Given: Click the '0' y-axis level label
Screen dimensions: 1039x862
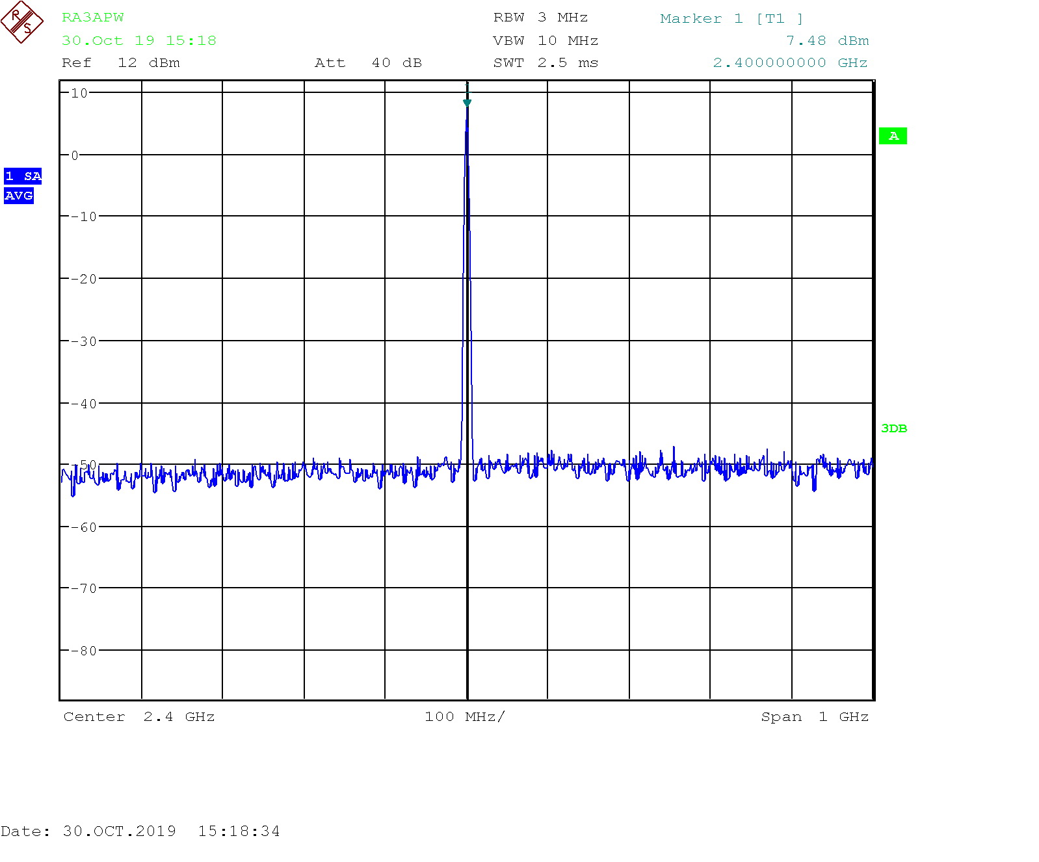Looking at the screenshot, I should (75, 155).
